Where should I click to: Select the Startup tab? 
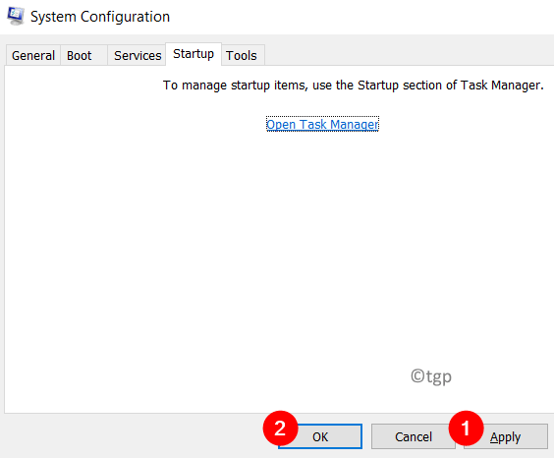click(194, 54)
